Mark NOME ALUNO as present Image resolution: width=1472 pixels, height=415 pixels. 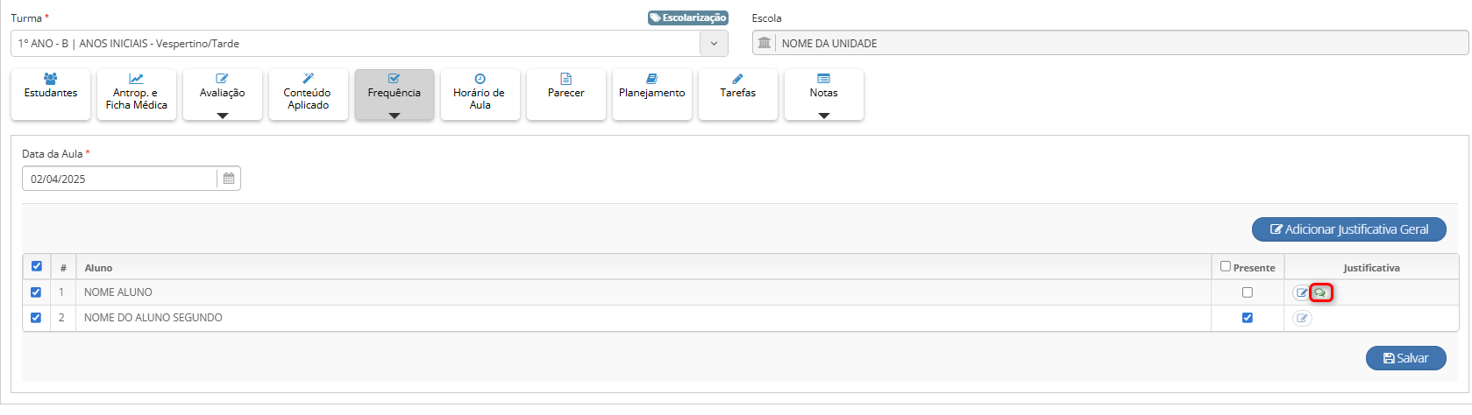[1248, 292]
